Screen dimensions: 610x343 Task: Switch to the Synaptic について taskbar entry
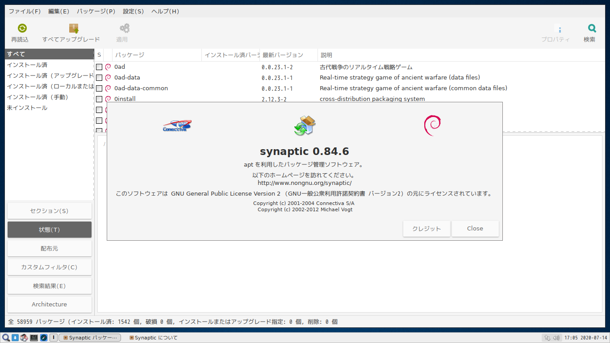click(153, 338)
